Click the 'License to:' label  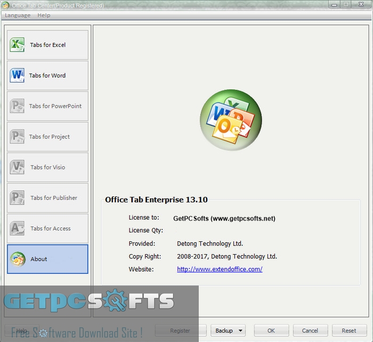144,218
